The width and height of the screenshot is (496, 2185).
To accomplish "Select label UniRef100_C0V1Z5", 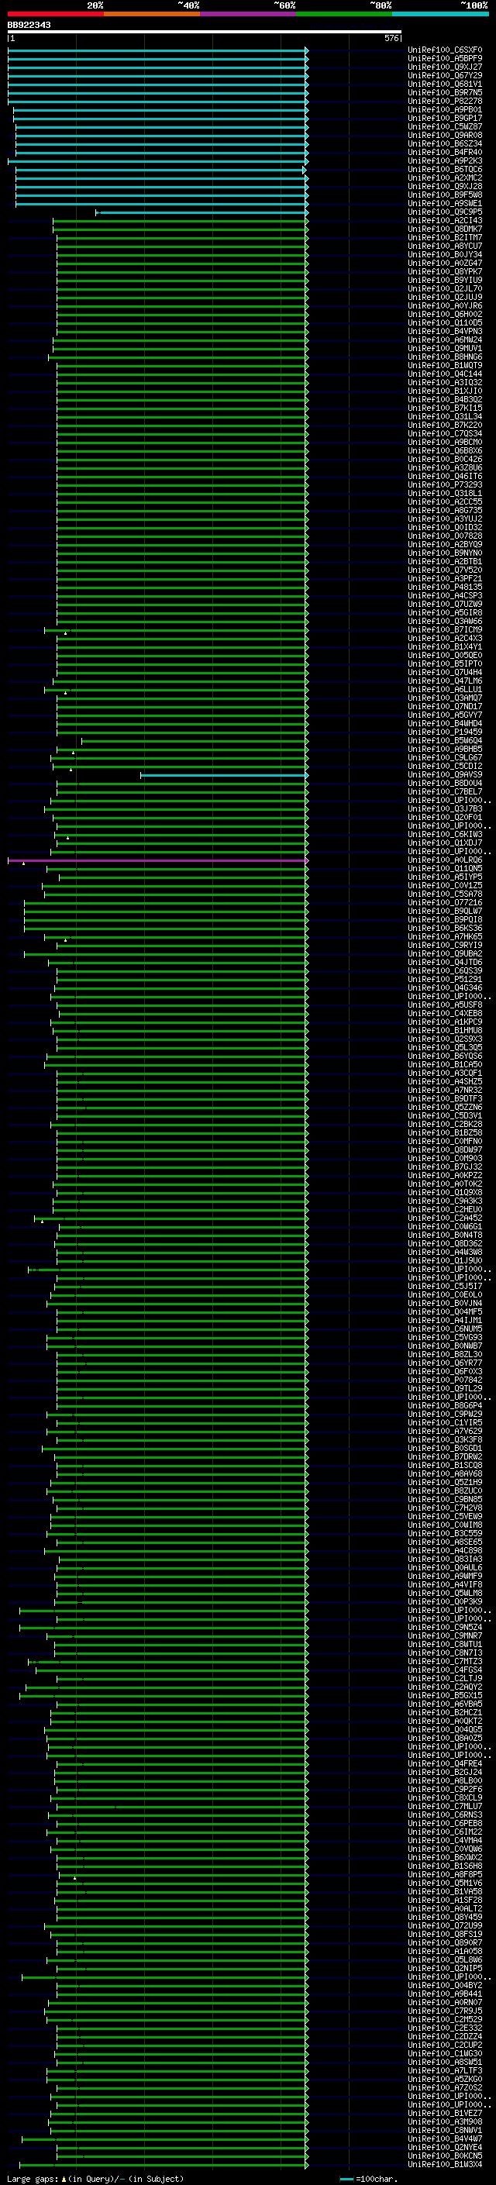I will click(445, 885).
